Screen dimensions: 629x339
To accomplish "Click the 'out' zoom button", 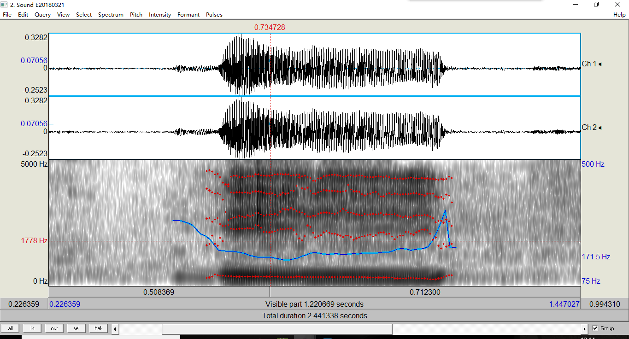I will tap(54, 328).
